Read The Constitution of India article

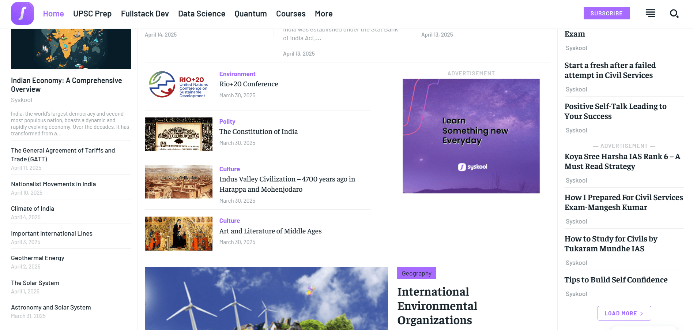258,131
